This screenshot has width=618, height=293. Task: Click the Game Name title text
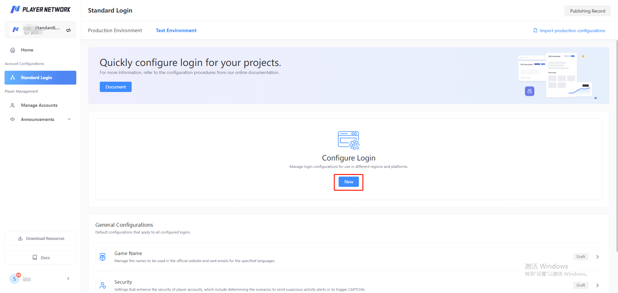(128, 253)
